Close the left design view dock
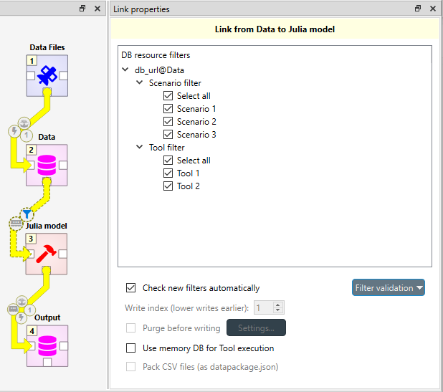 (x=97, y=9)
